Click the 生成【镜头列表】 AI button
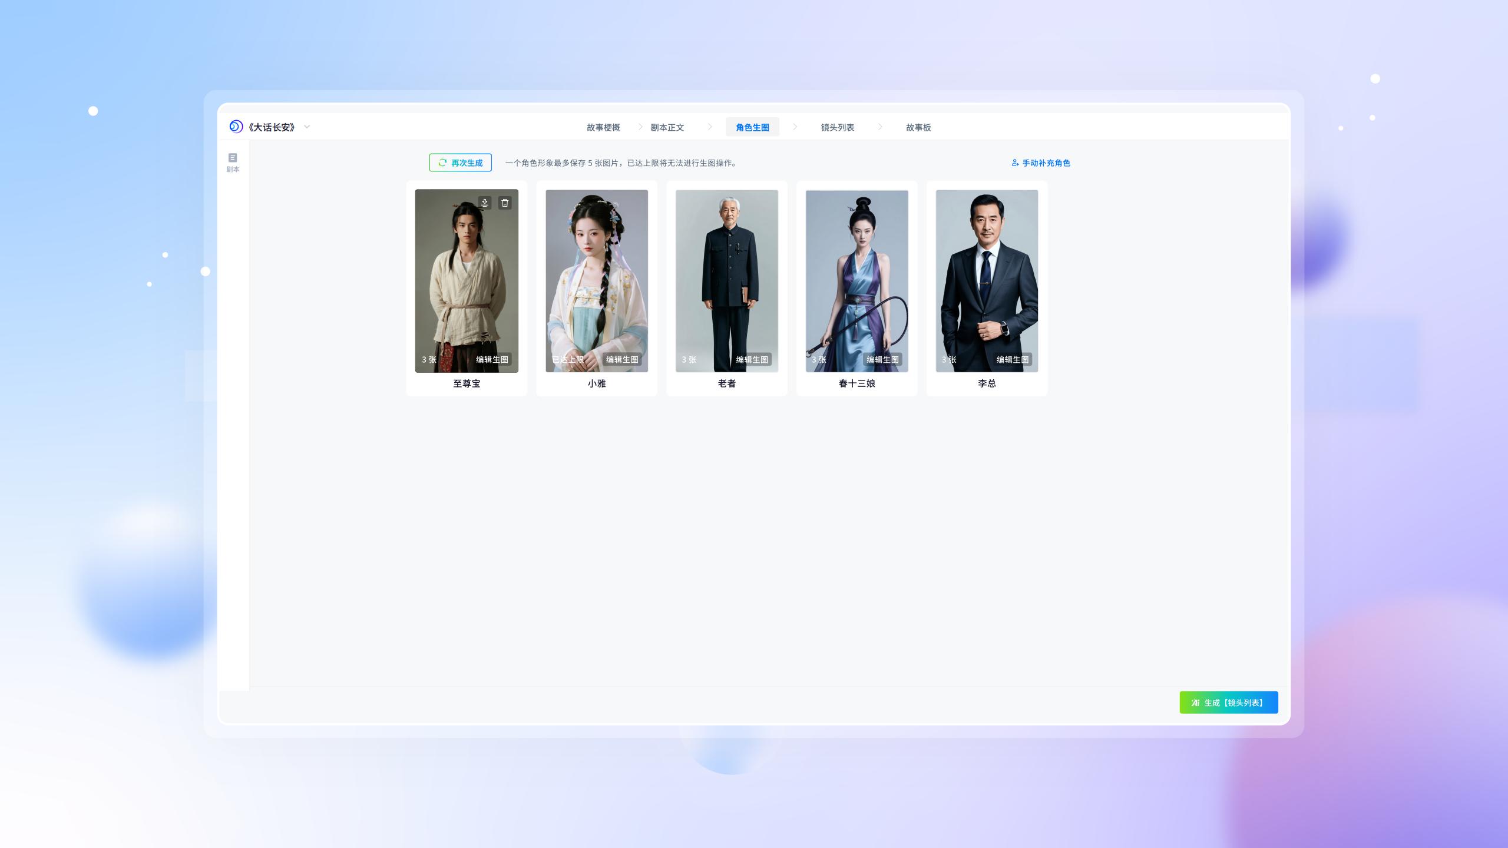Viewport: 1508px width, 848px height. coord(1228,703)
